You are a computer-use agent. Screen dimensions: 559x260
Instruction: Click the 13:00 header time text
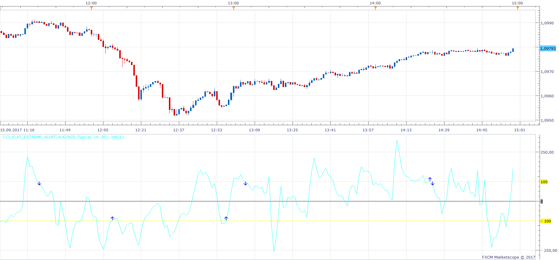(x=233, y=3)
